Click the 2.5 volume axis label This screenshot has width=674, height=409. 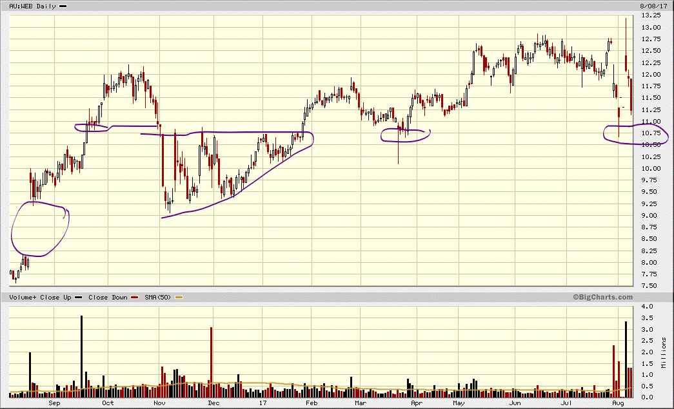pos(648,340)
